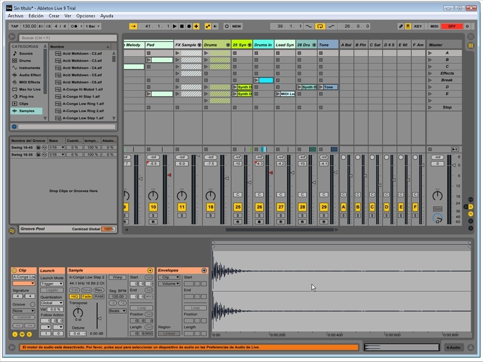Toggle the In/Out section selector IO

(x=470, y=200)
